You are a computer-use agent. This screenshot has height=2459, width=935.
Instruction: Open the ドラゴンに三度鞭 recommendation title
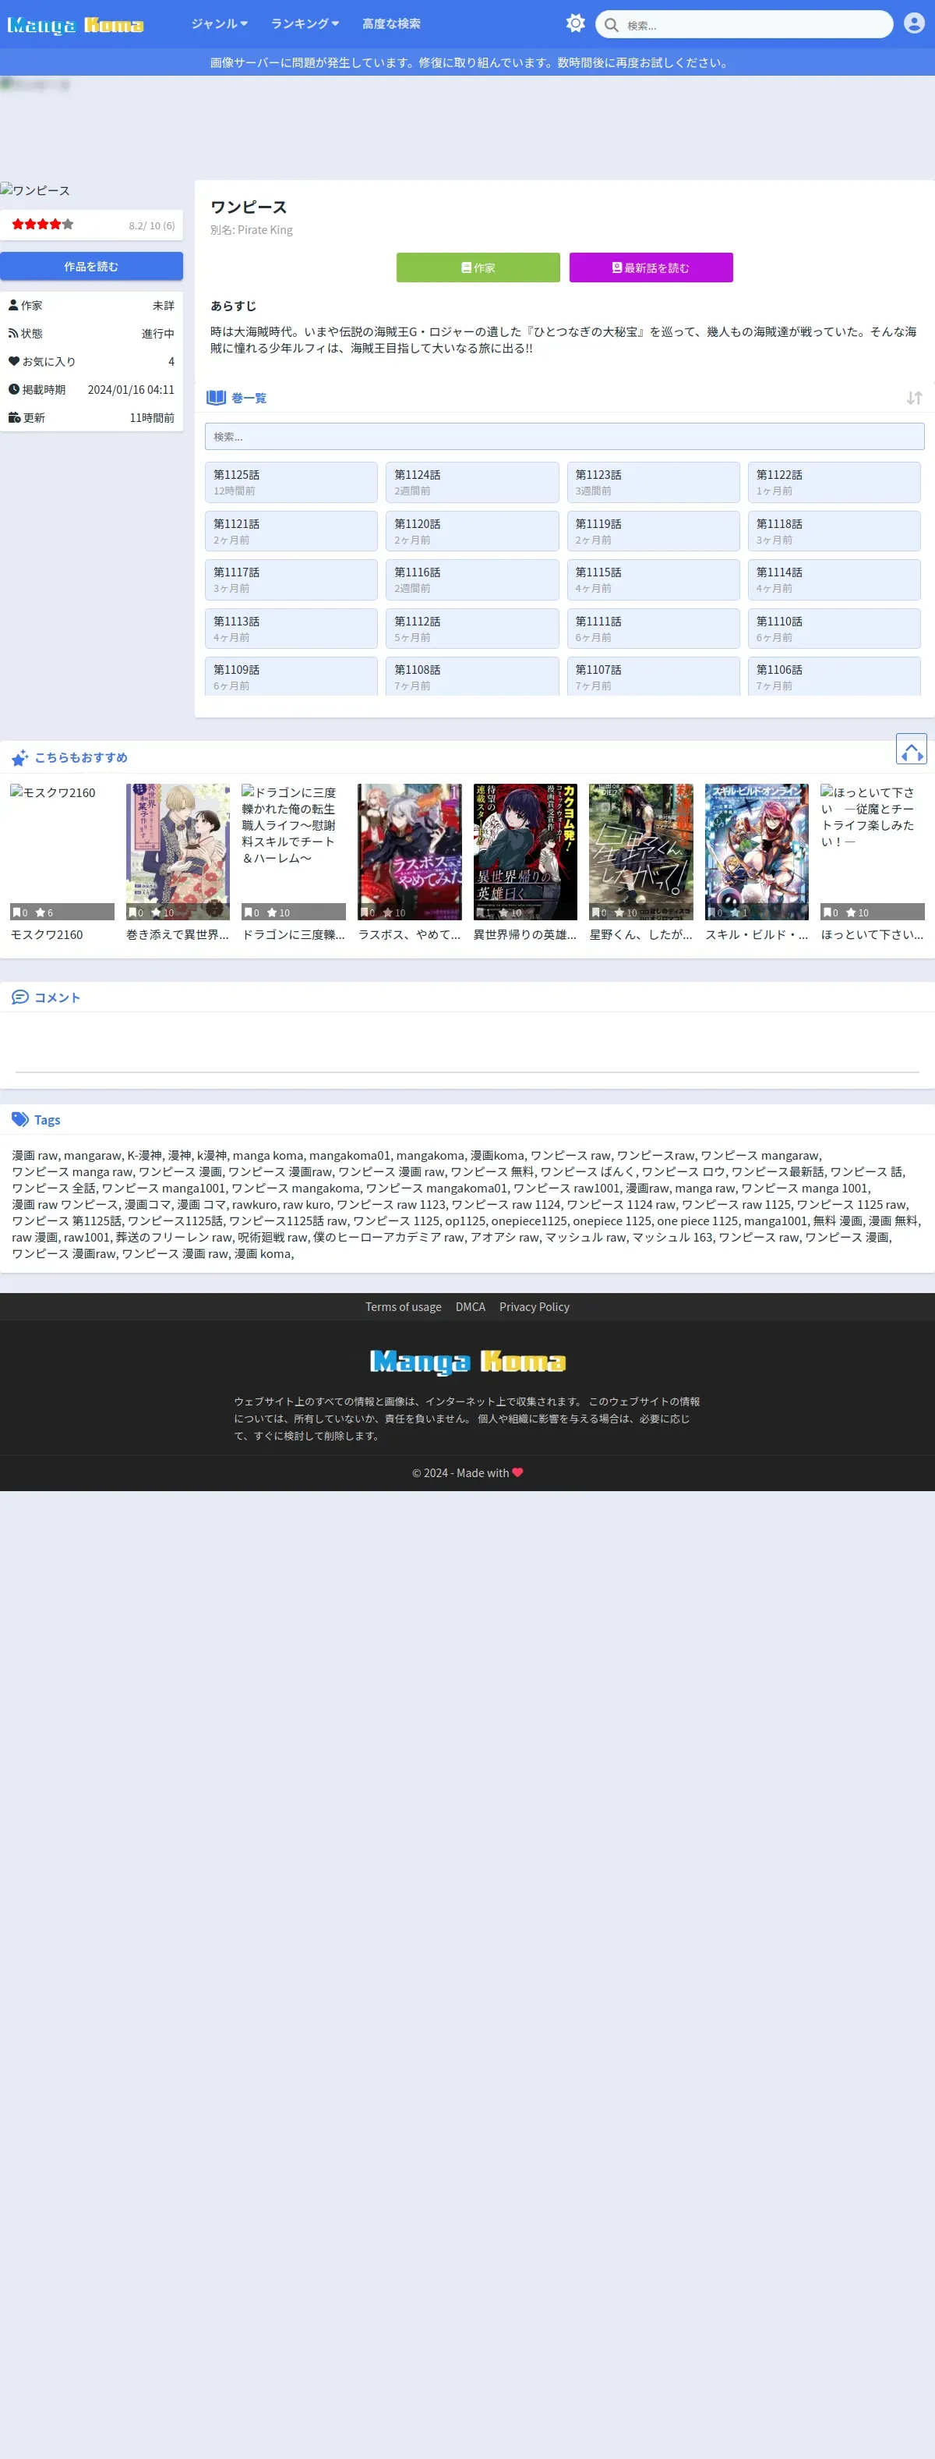pyautogui.click(x=294, y=934)
